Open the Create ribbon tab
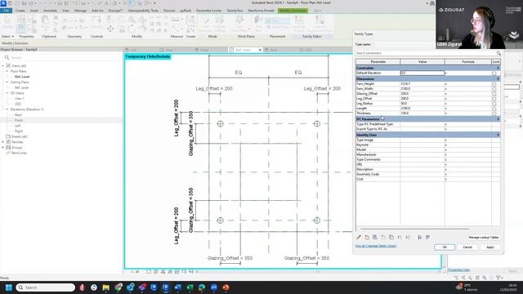Viewport: 523px width, 294px height. pyautogui.click(x=20, y=11)
